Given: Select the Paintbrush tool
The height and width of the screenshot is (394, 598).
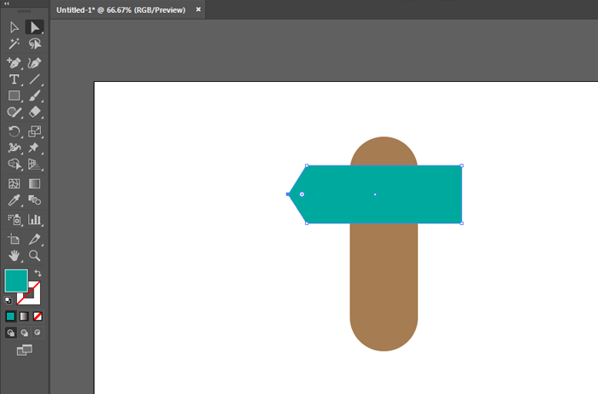Looking at the screenshot, I should (x=35, y=96).
